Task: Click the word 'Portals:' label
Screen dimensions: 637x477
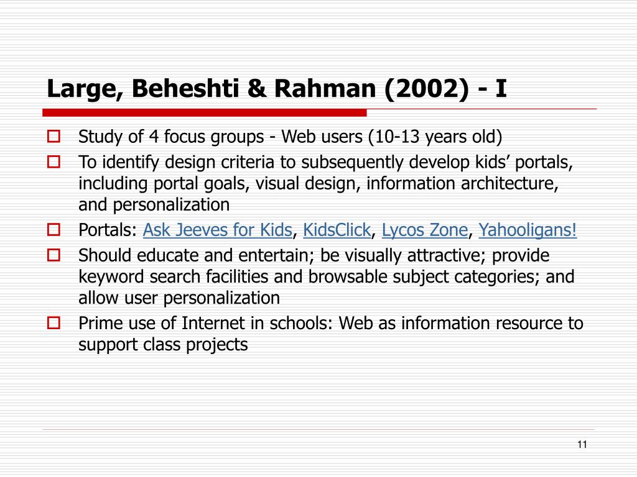Action: click(x=108, y=230)
